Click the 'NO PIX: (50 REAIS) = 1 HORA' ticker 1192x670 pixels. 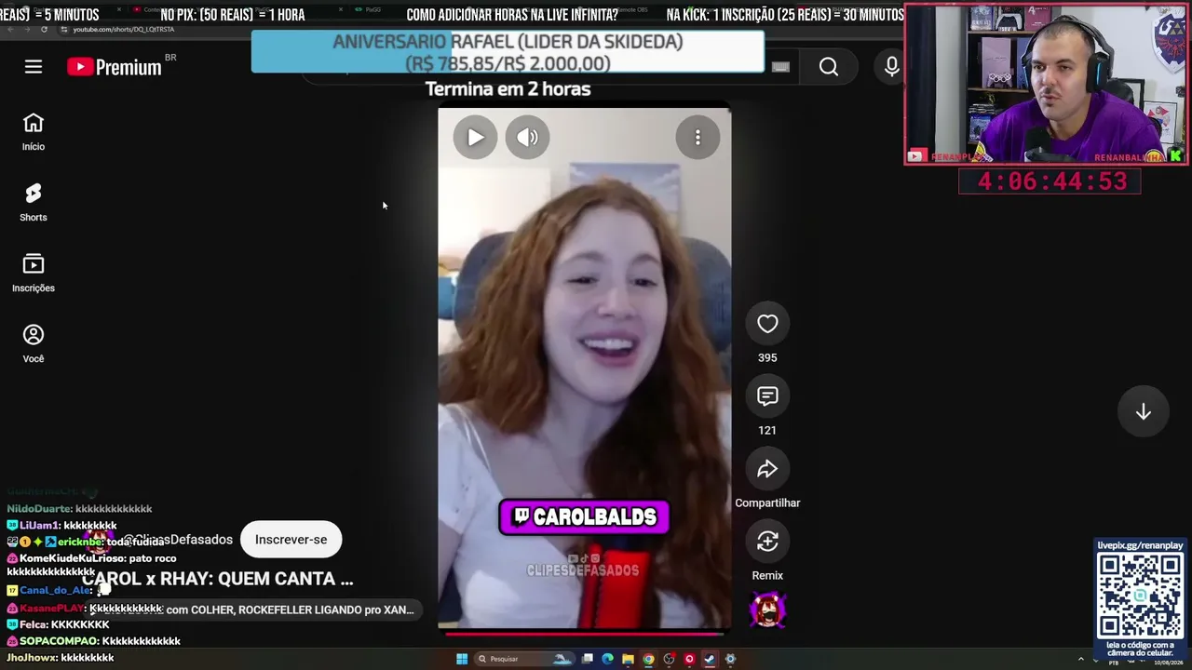coord(233,15)
